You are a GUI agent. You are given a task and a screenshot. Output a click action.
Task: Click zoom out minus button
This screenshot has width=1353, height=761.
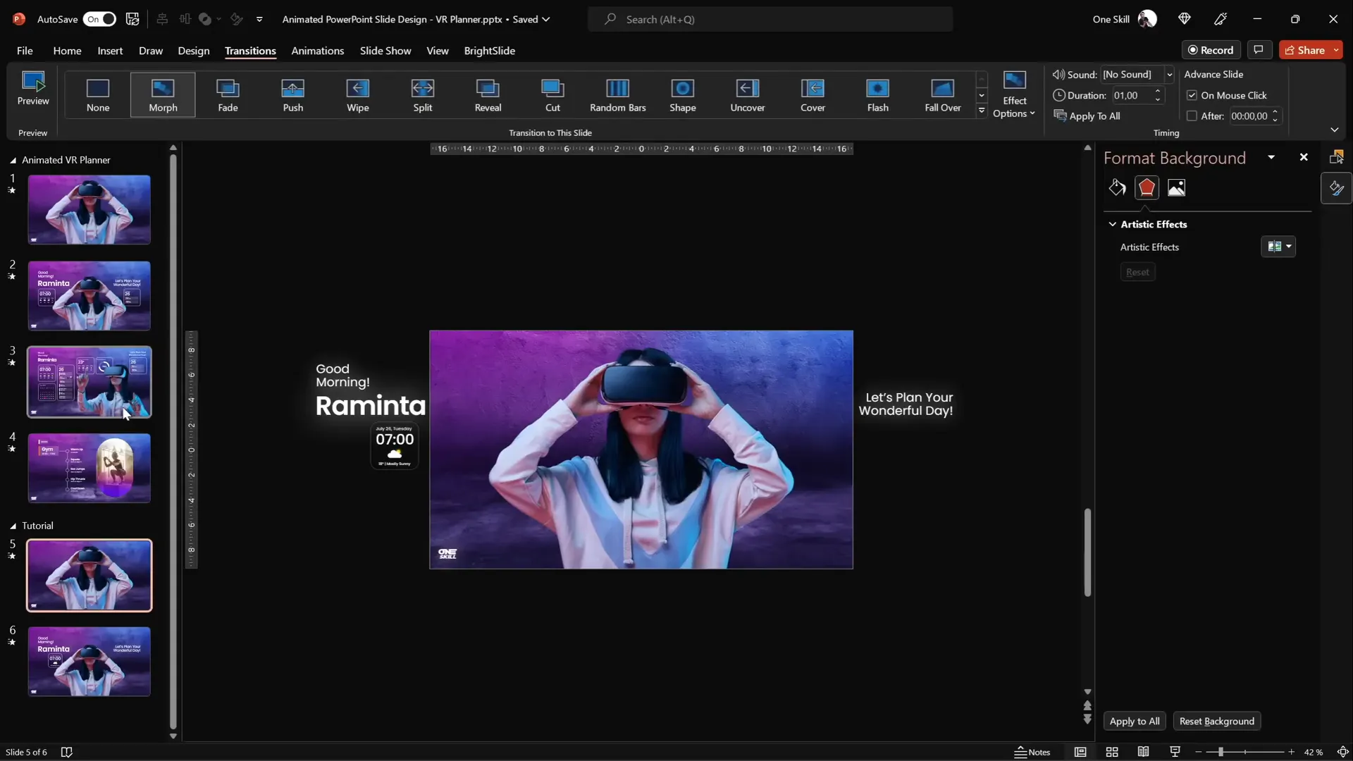[x=1198, y=752]
